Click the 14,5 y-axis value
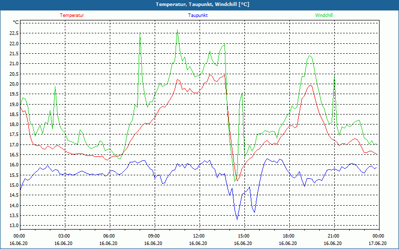Screen dimensions: 399x249 [x=14, y=195]
